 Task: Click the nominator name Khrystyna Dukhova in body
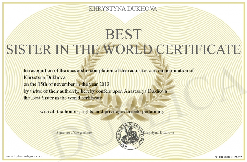click(44, 77)
